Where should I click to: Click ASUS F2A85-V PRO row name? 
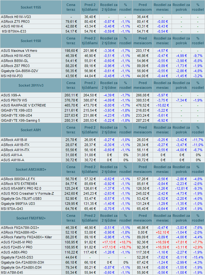pyautogui.click(x=17, y=247)
